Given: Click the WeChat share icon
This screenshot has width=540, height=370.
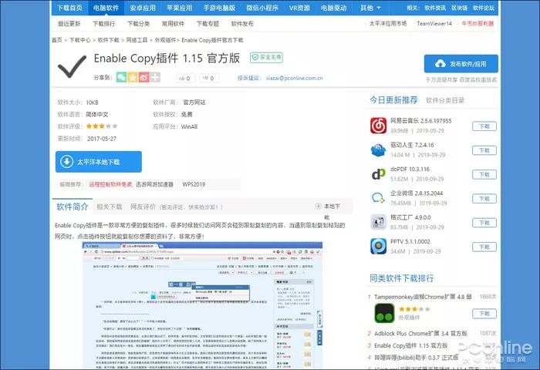Looking at the screenshot, I should click(x=121, y=77).
